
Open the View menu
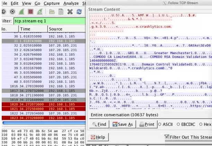26,3
